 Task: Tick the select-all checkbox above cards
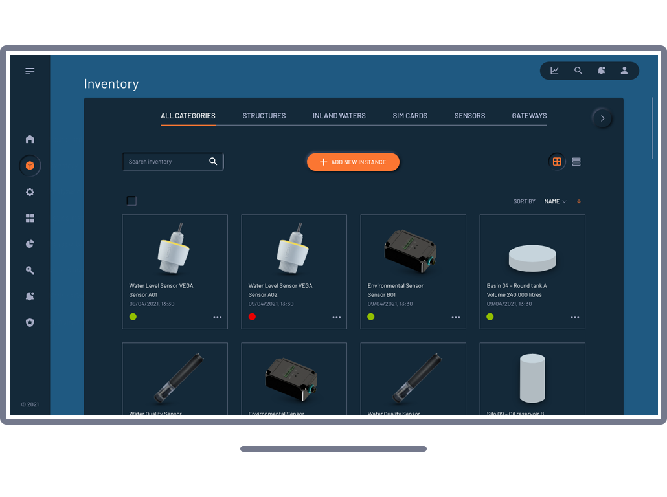click(x=131, y=201)
